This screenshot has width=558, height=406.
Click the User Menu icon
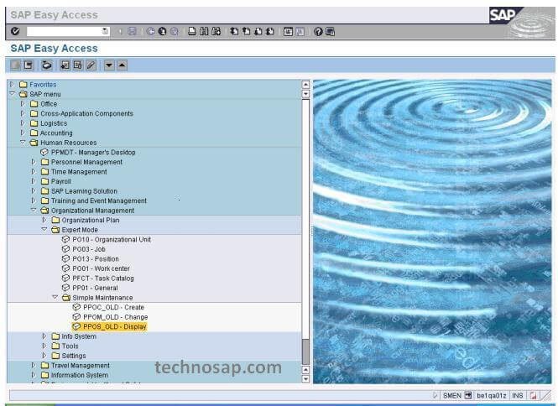click(x=15, y=65)
